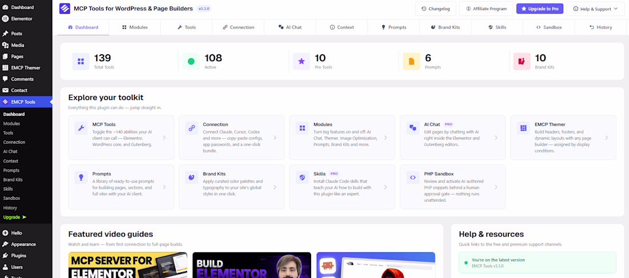This screenshot has width=629, height=278.
Task: Click the Pro Tools star icon
Action: coord(301,61)
